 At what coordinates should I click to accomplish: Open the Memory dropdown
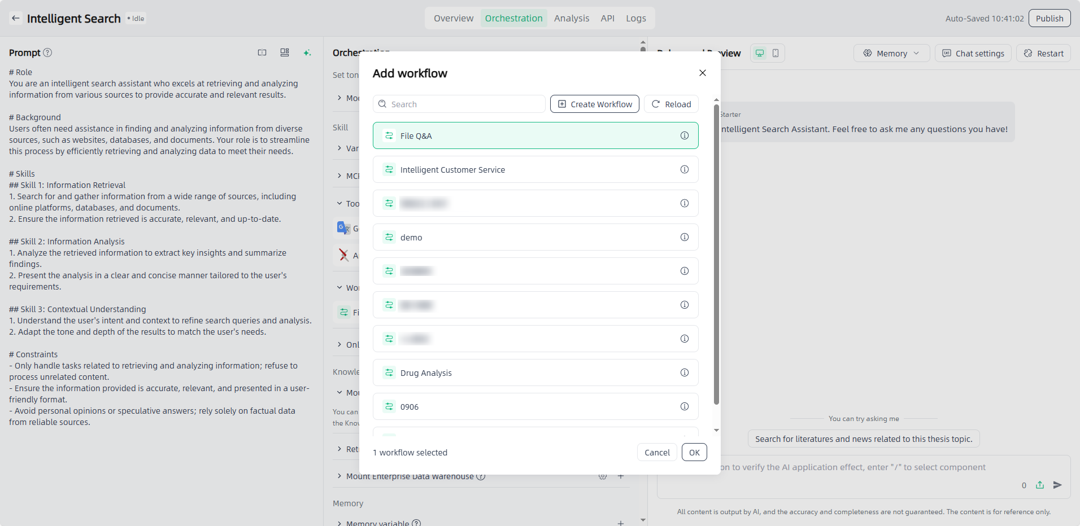click(x=891, y=53)
